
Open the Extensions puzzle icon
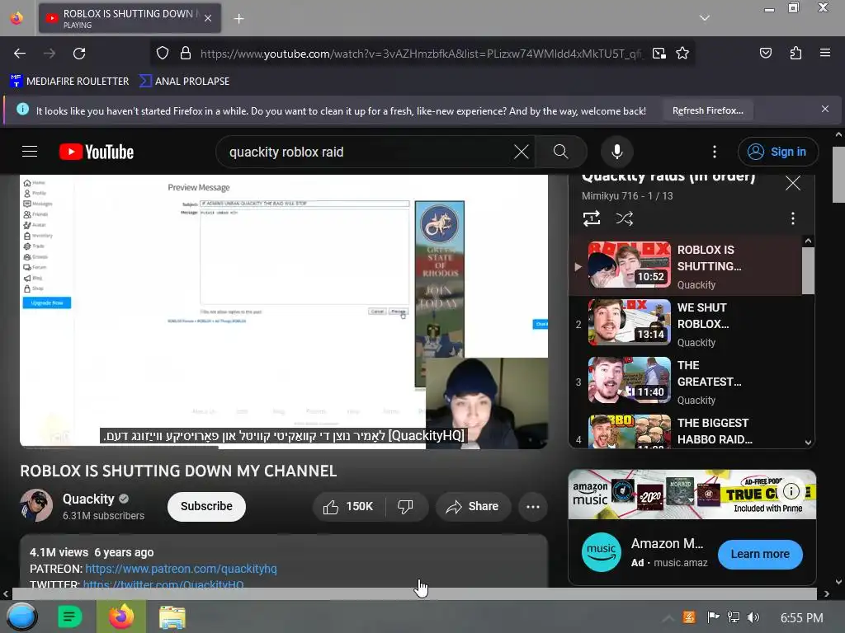point(795,53)
